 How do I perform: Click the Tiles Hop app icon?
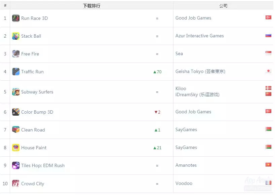click(x=15, y=165)
